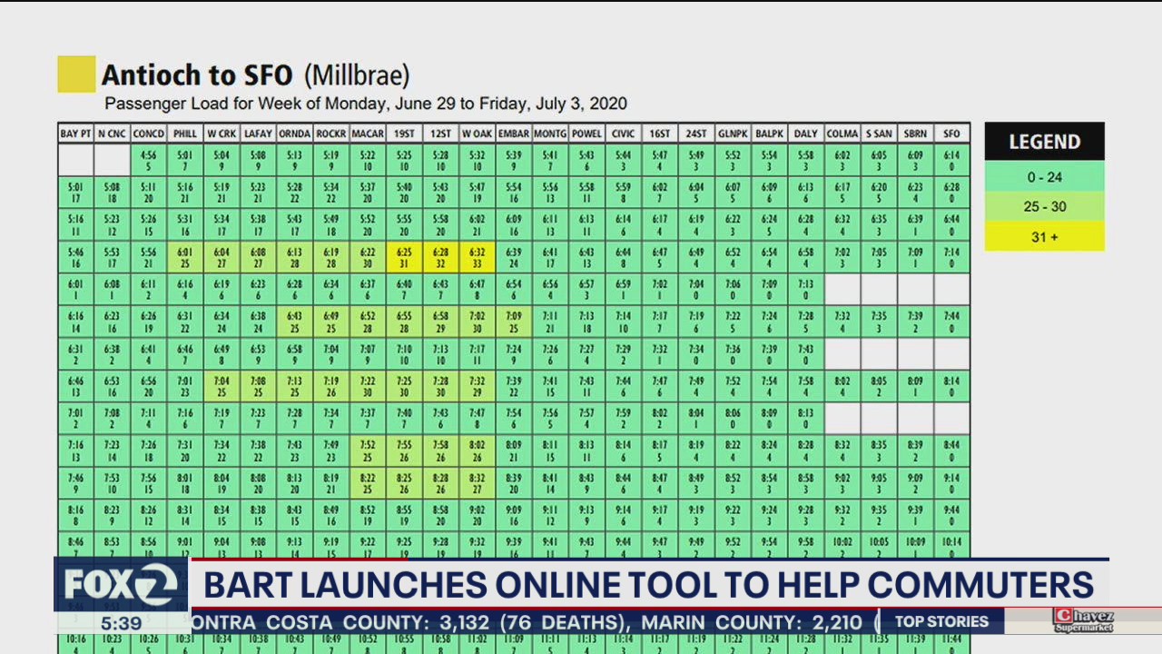
Task: Click the 5:01 cell with load 17
Action: pyautogui.click(x=75, y=193)
